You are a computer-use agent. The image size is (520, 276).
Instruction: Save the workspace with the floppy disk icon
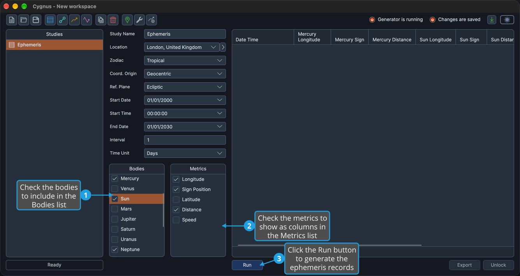tap(36, 20)
